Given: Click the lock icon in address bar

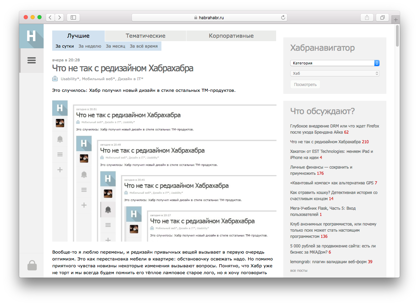Looking at the screenshot, I should click(196, 17).
